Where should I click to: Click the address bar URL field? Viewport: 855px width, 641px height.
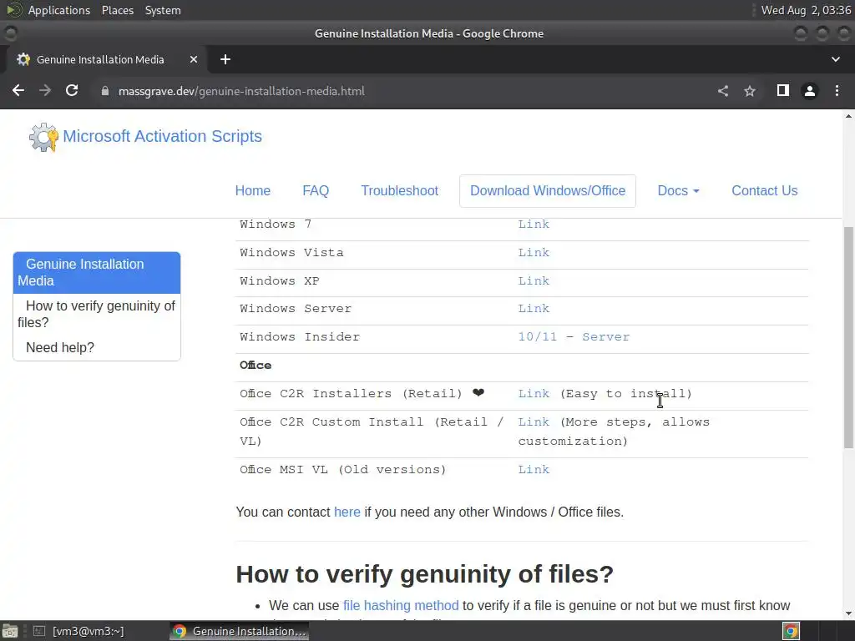pos(403,91)
